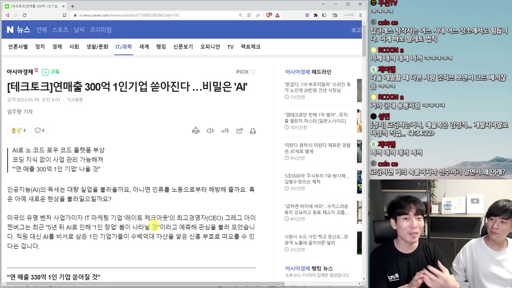Click the Brave Rewards triangle icon
The image size is (512, 288).
coord(277,15)
